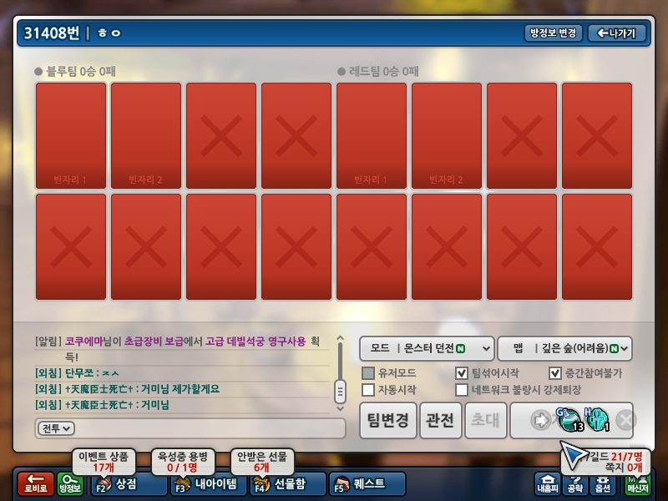Select the H potion item with count 1

(597, 420)
